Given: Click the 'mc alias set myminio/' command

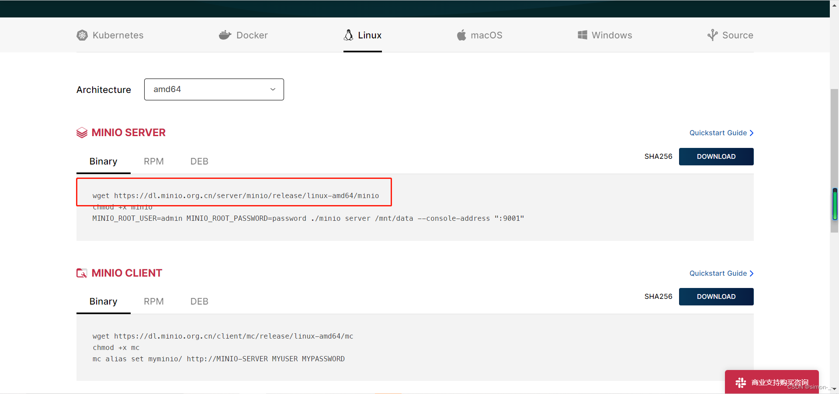Looking at the screenshot, I should point(218,359).
